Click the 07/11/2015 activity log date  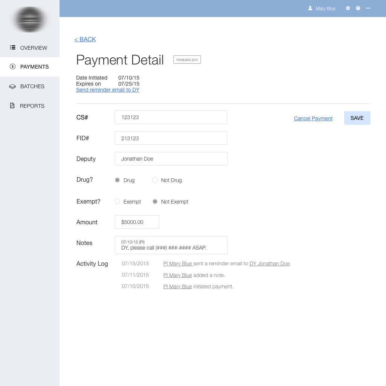pyautogui.click(x=135, y=275)
